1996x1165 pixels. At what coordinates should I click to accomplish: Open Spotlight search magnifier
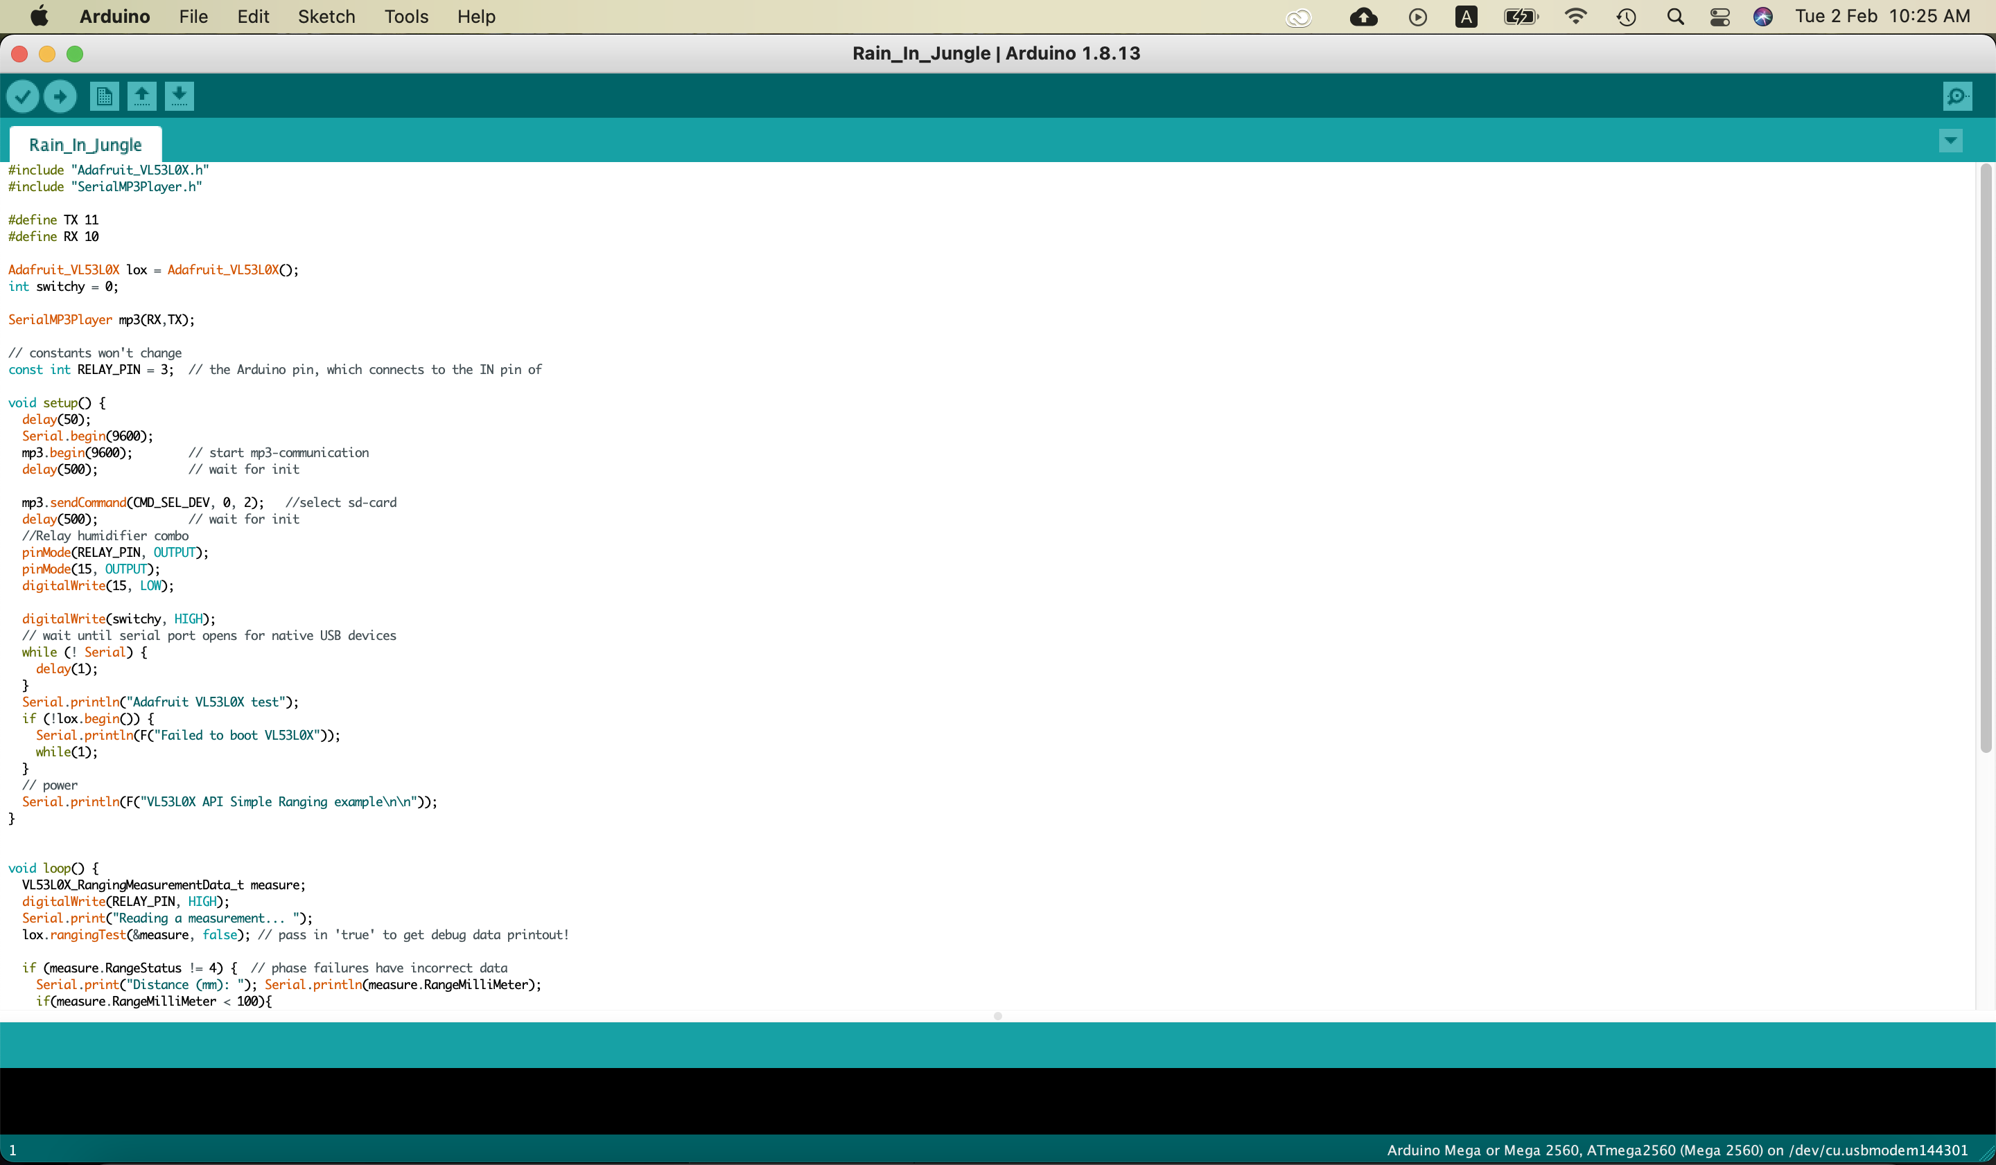[x=1675, y=17]
